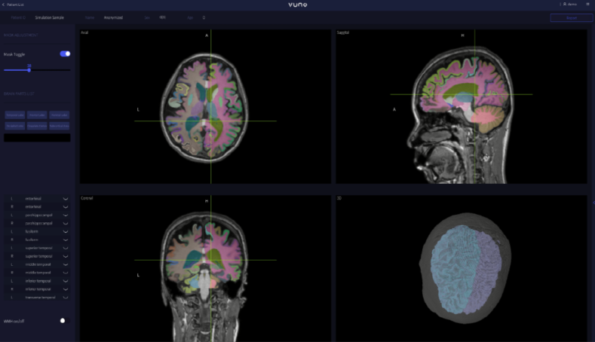595x342 pixels.
Task: Enable the WMH on/off switch
Action: click(63, 320)
